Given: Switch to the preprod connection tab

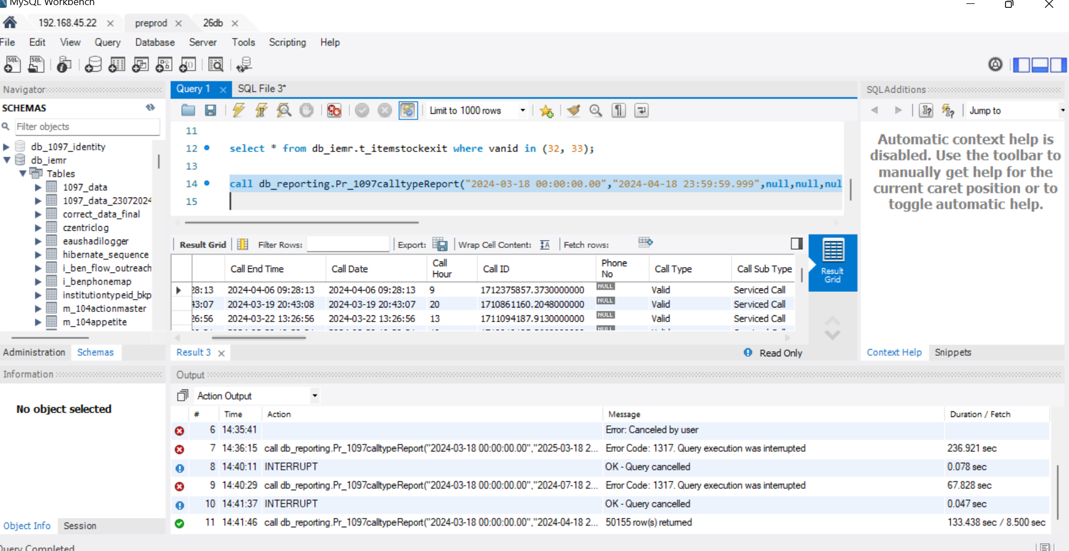Looking at the screenshot, I should pos(151,23).
